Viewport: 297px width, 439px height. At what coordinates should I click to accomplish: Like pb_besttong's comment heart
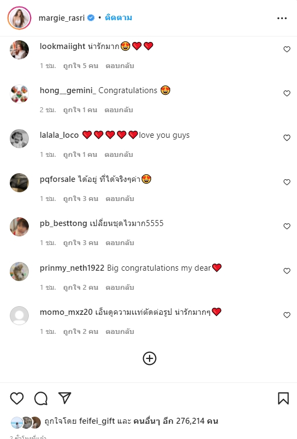pos(287,226)
